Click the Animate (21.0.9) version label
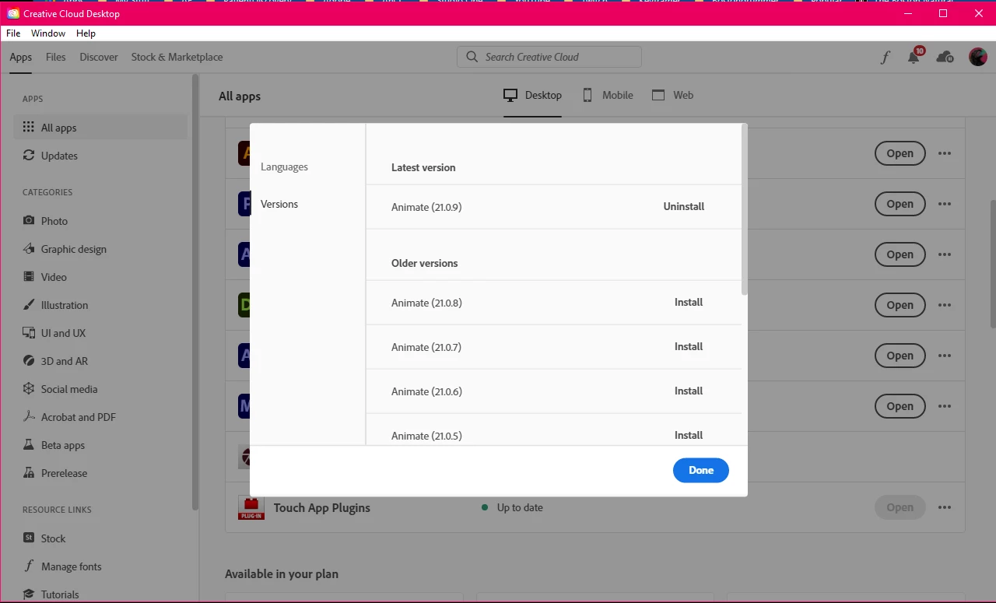996x603 pixels. (426, 207)
